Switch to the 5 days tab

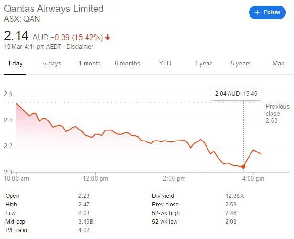click(x=52, y=64)
